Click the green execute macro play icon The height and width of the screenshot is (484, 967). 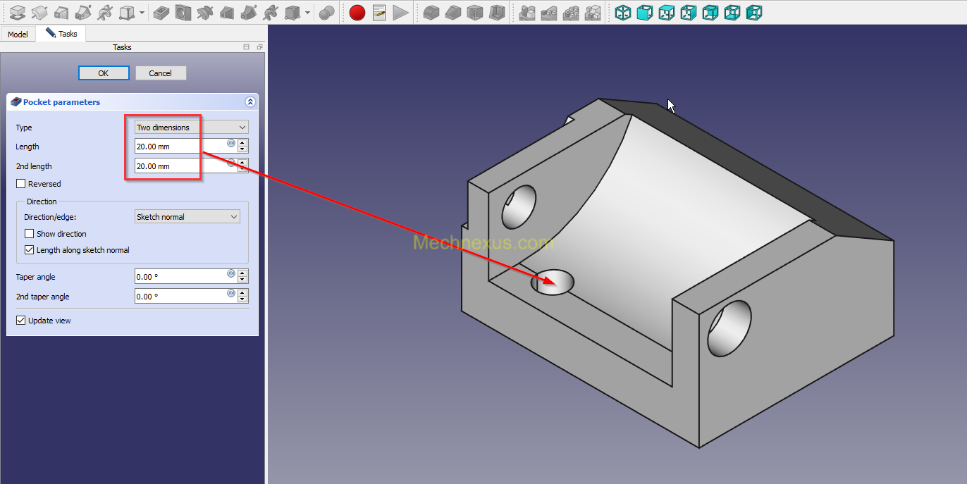click(400, 12)
